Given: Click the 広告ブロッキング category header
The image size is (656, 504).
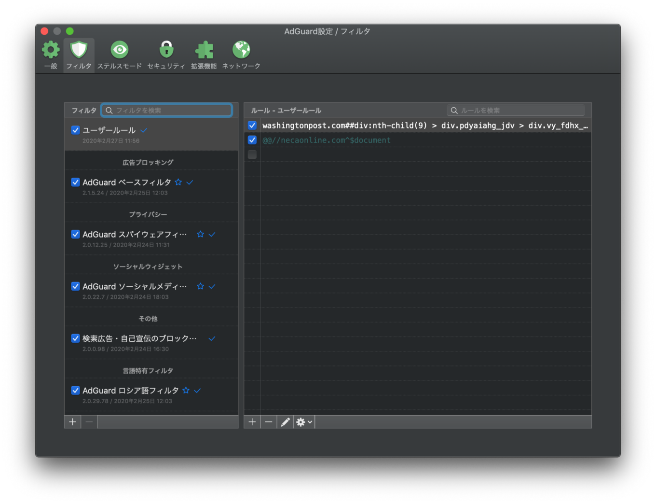Looking at the screenshot, I should [x=148, y=162].
